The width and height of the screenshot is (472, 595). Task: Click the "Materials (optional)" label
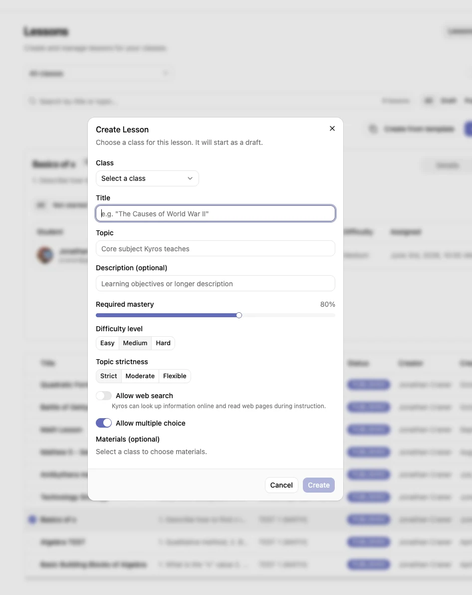[x=128, y=439]
